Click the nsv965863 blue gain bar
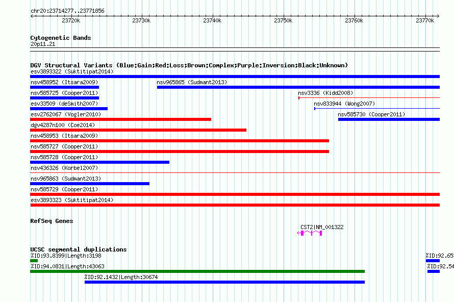 [90, 184]
